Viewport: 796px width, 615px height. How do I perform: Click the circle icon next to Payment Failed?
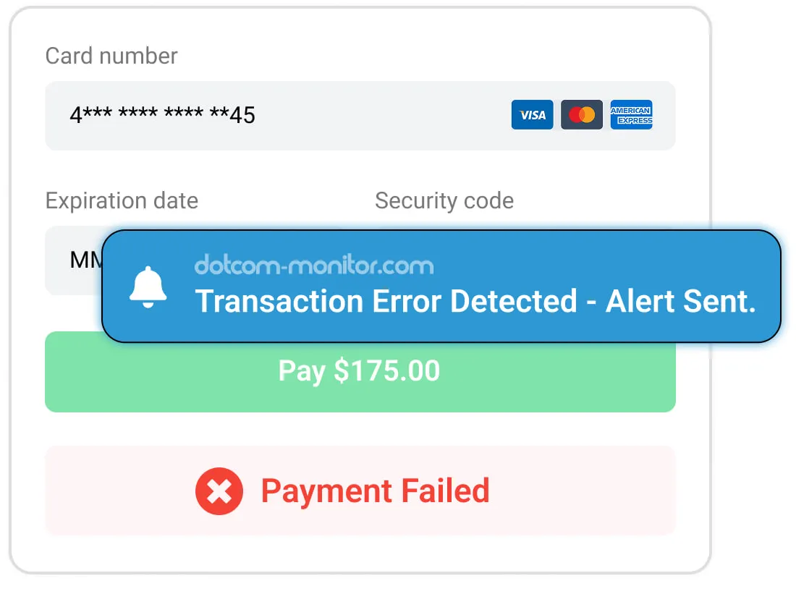click(219, 491)
